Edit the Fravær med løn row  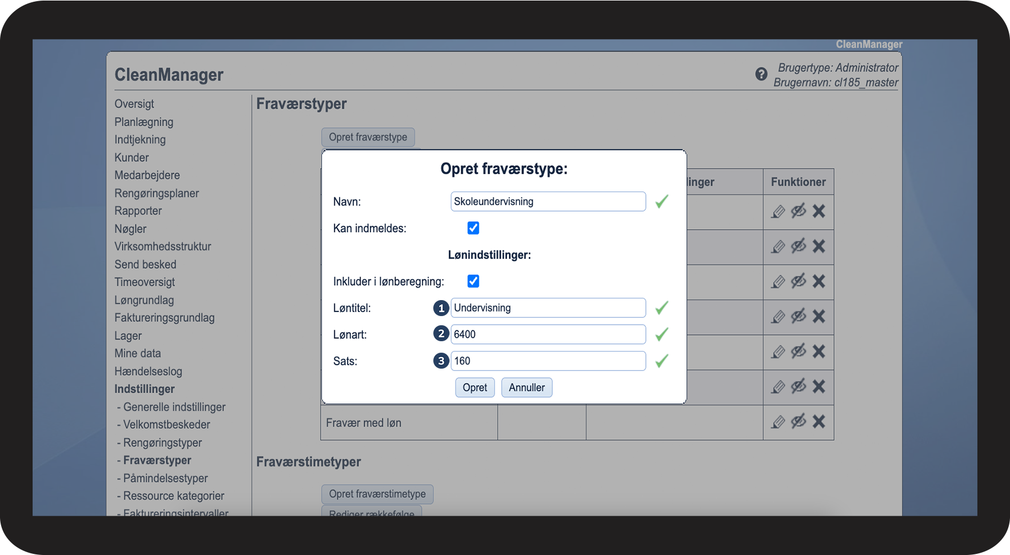click(x=778, y=422)
